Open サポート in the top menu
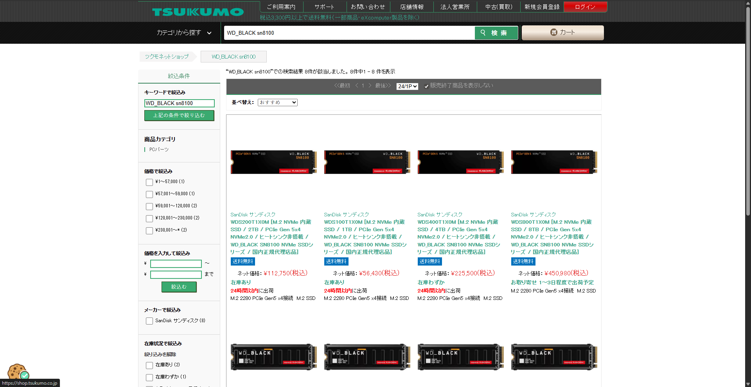 pos(324,7)
